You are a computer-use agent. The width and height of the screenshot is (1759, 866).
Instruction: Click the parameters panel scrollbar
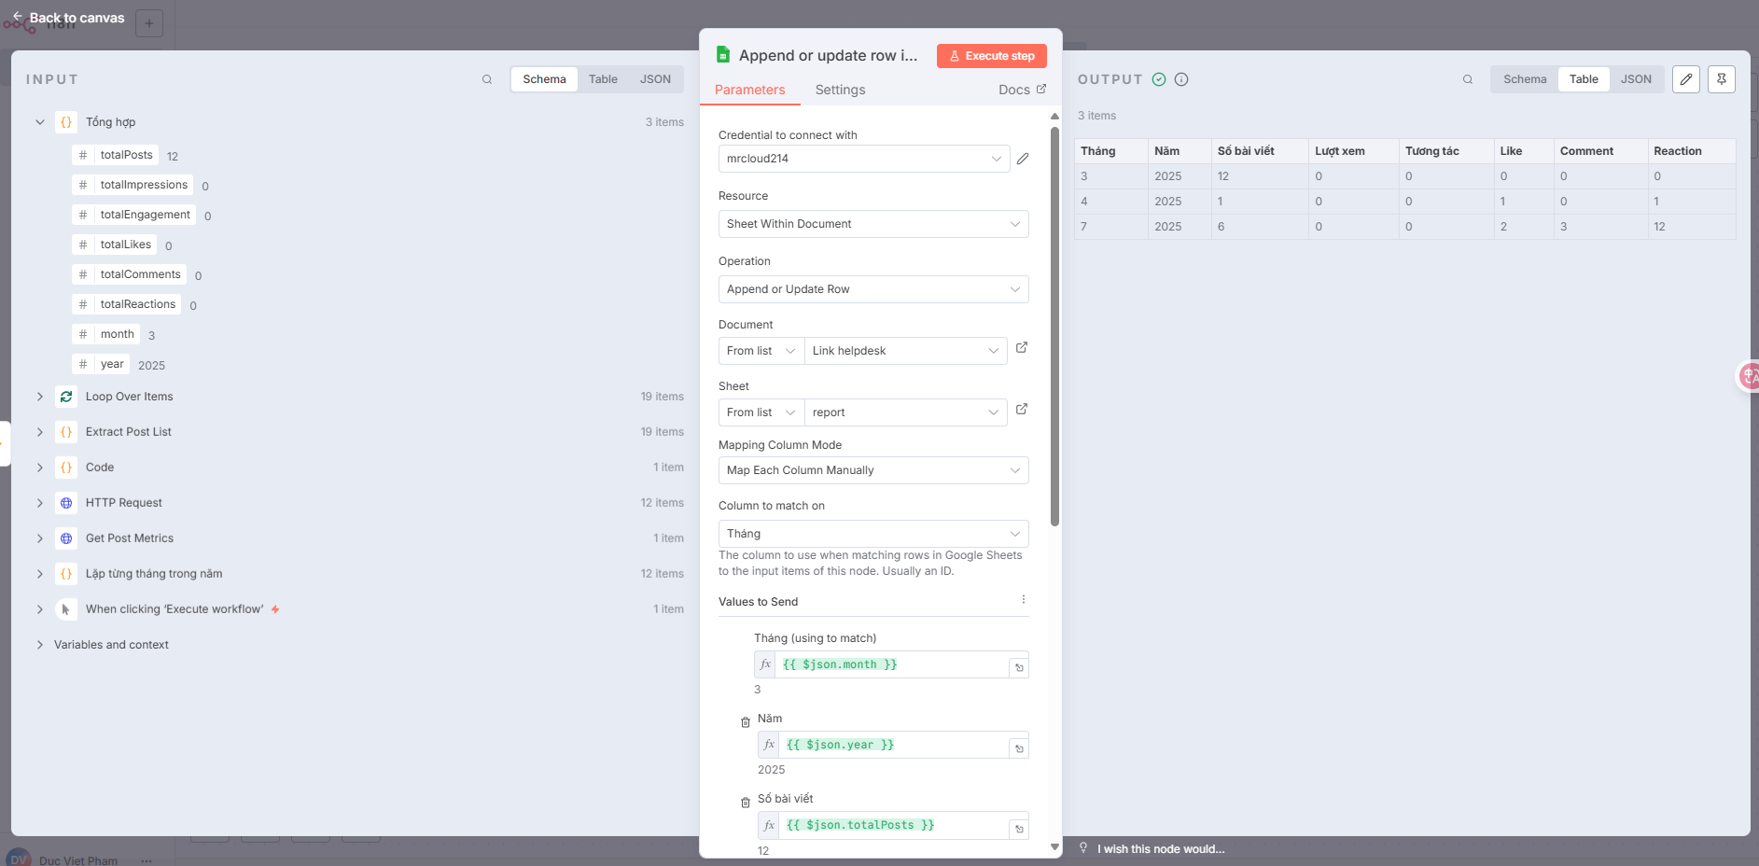1055,327
